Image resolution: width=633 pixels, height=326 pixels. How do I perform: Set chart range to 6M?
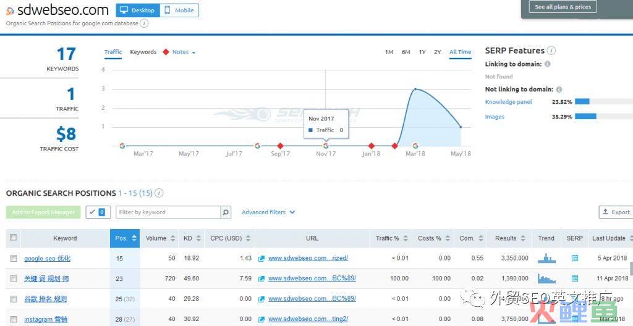pyautogui.click(x=406, y=52)
